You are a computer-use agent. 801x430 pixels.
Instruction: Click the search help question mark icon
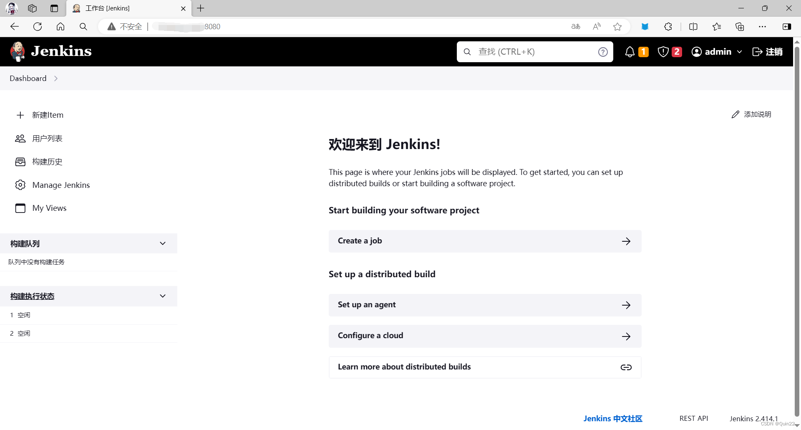tap(603, 52)
